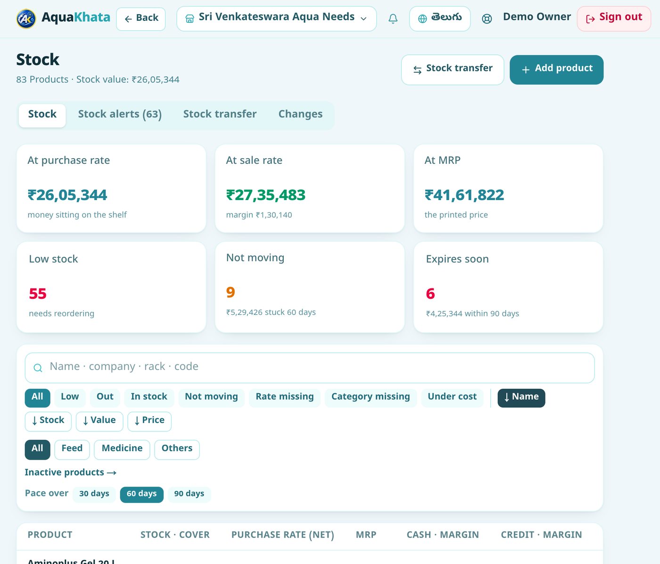Image resolution: width=660 pixels, height=564 pixels.
Task: Filter products that are Out
Action: [x=105, y=397]
